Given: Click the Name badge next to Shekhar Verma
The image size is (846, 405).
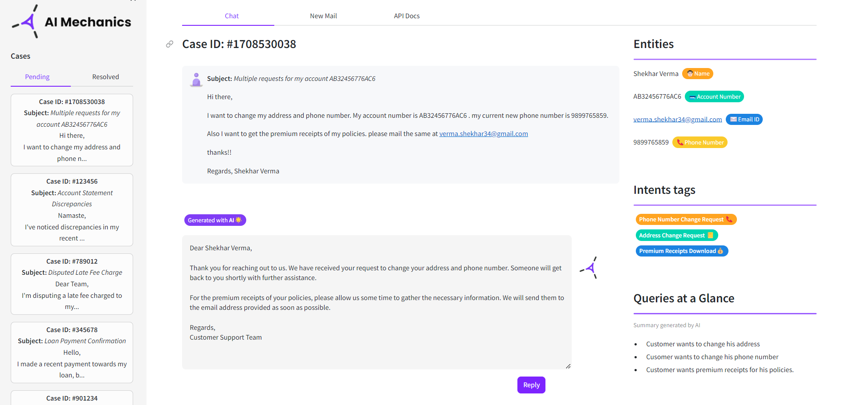Looking at the screenshot, I should 697,73.
